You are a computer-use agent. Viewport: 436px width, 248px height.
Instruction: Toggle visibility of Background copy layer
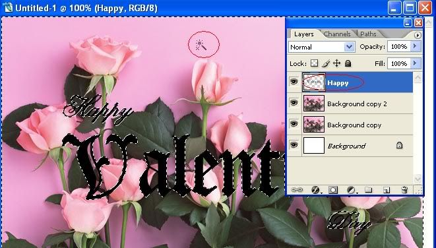(x=294, y=124)
